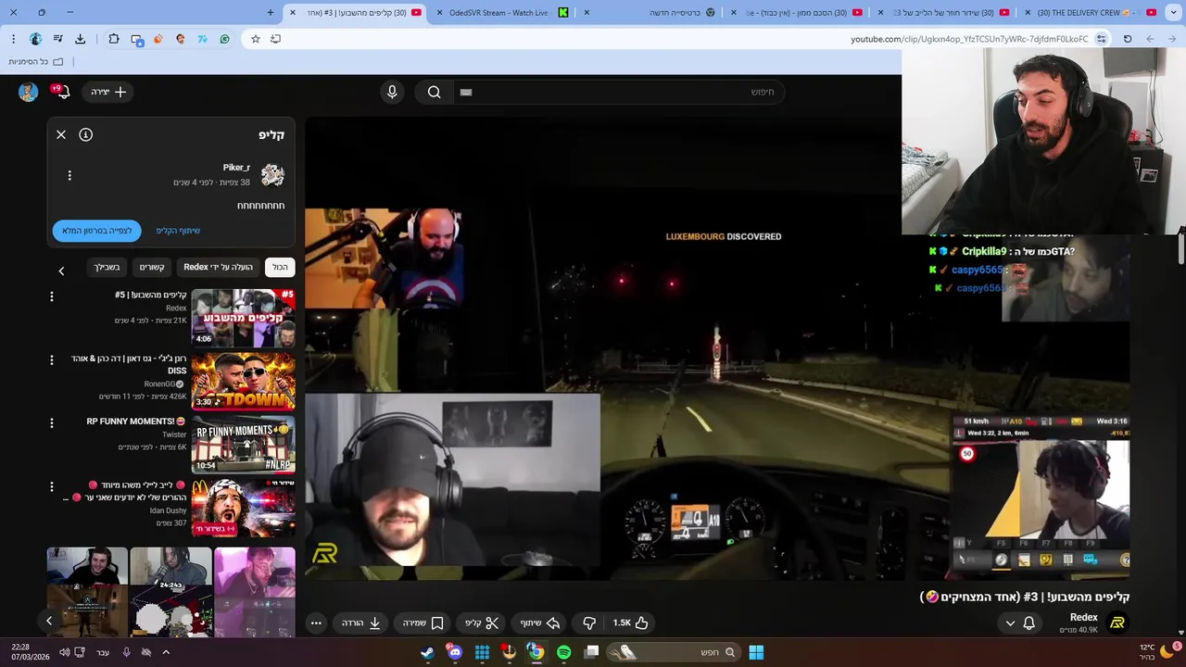Click the Shorts shelf previous arrow
This screenshot has height=667, width=1186.
pyautogui.click(x=49, y=621)
